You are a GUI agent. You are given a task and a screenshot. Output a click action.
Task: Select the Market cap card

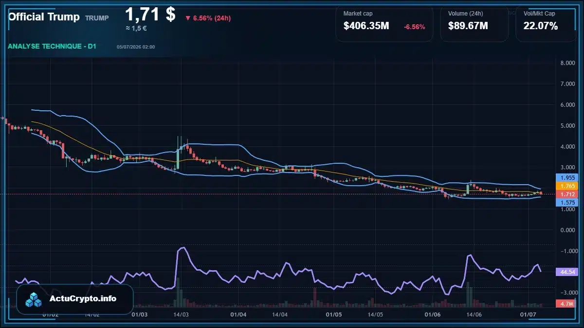click(x=384, y=24)
